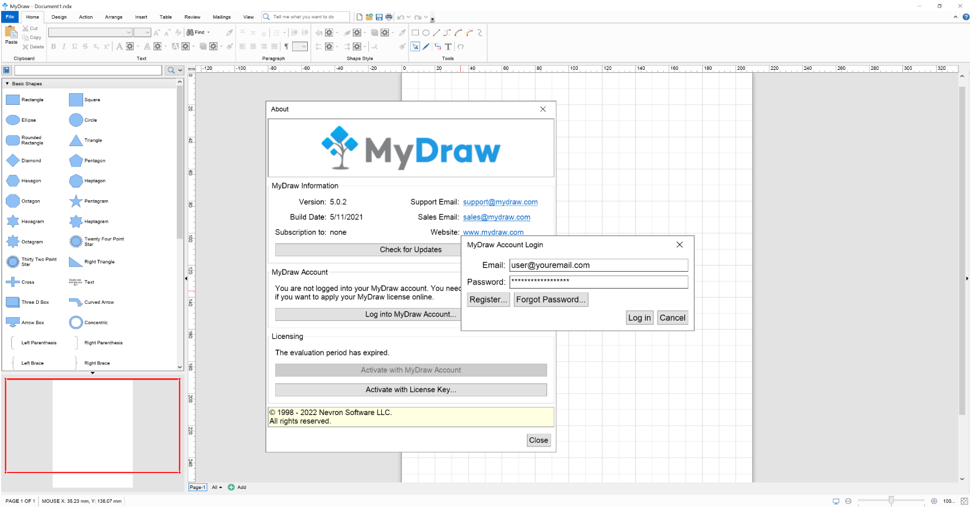Open the quick access toolbar customize dropdown
The height and width of the screenshot is (507, 970).
point(432,19)
